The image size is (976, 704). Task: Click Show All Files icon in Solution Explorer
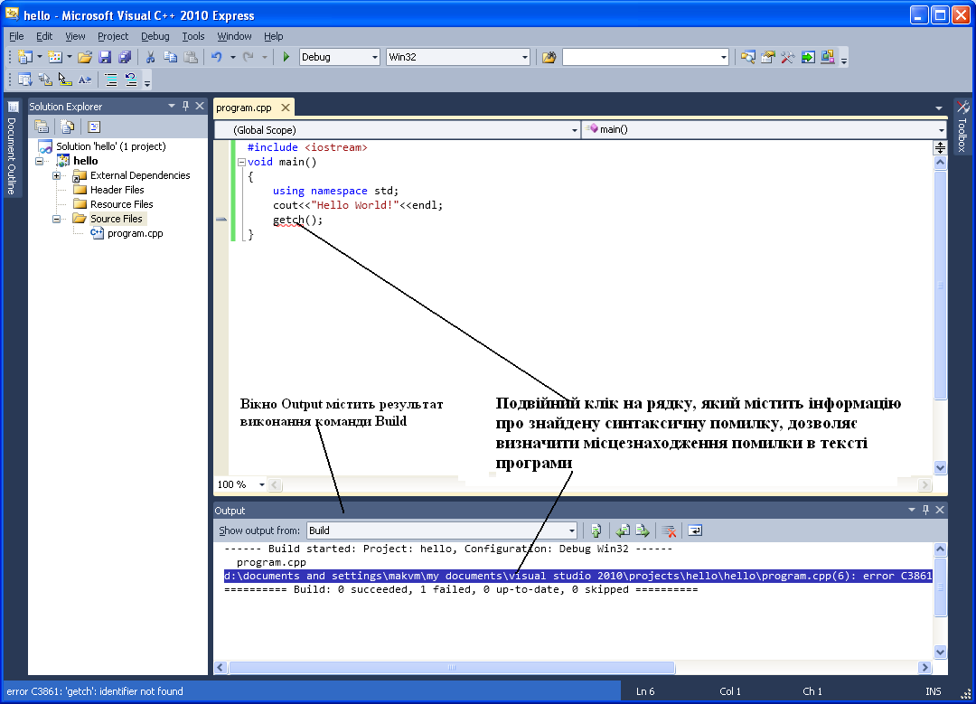tap(67, 127)
